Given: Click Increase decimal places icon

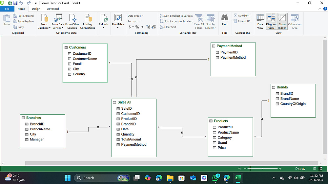Looking at the screenshot, I should (148, 27).
